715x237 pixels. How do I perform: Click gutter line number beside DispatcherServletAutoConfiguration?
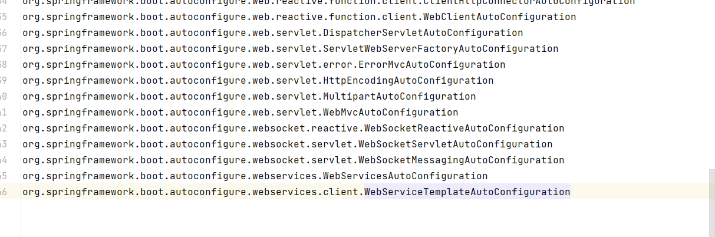4,33
